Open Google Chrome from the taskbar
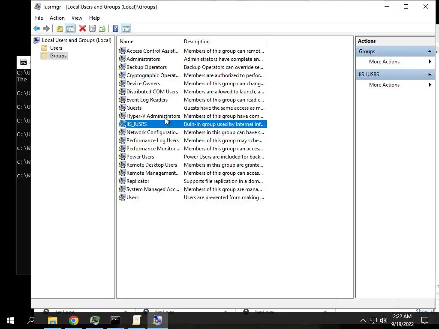Viewport: 439px width, 329px height. pos(74,320)
